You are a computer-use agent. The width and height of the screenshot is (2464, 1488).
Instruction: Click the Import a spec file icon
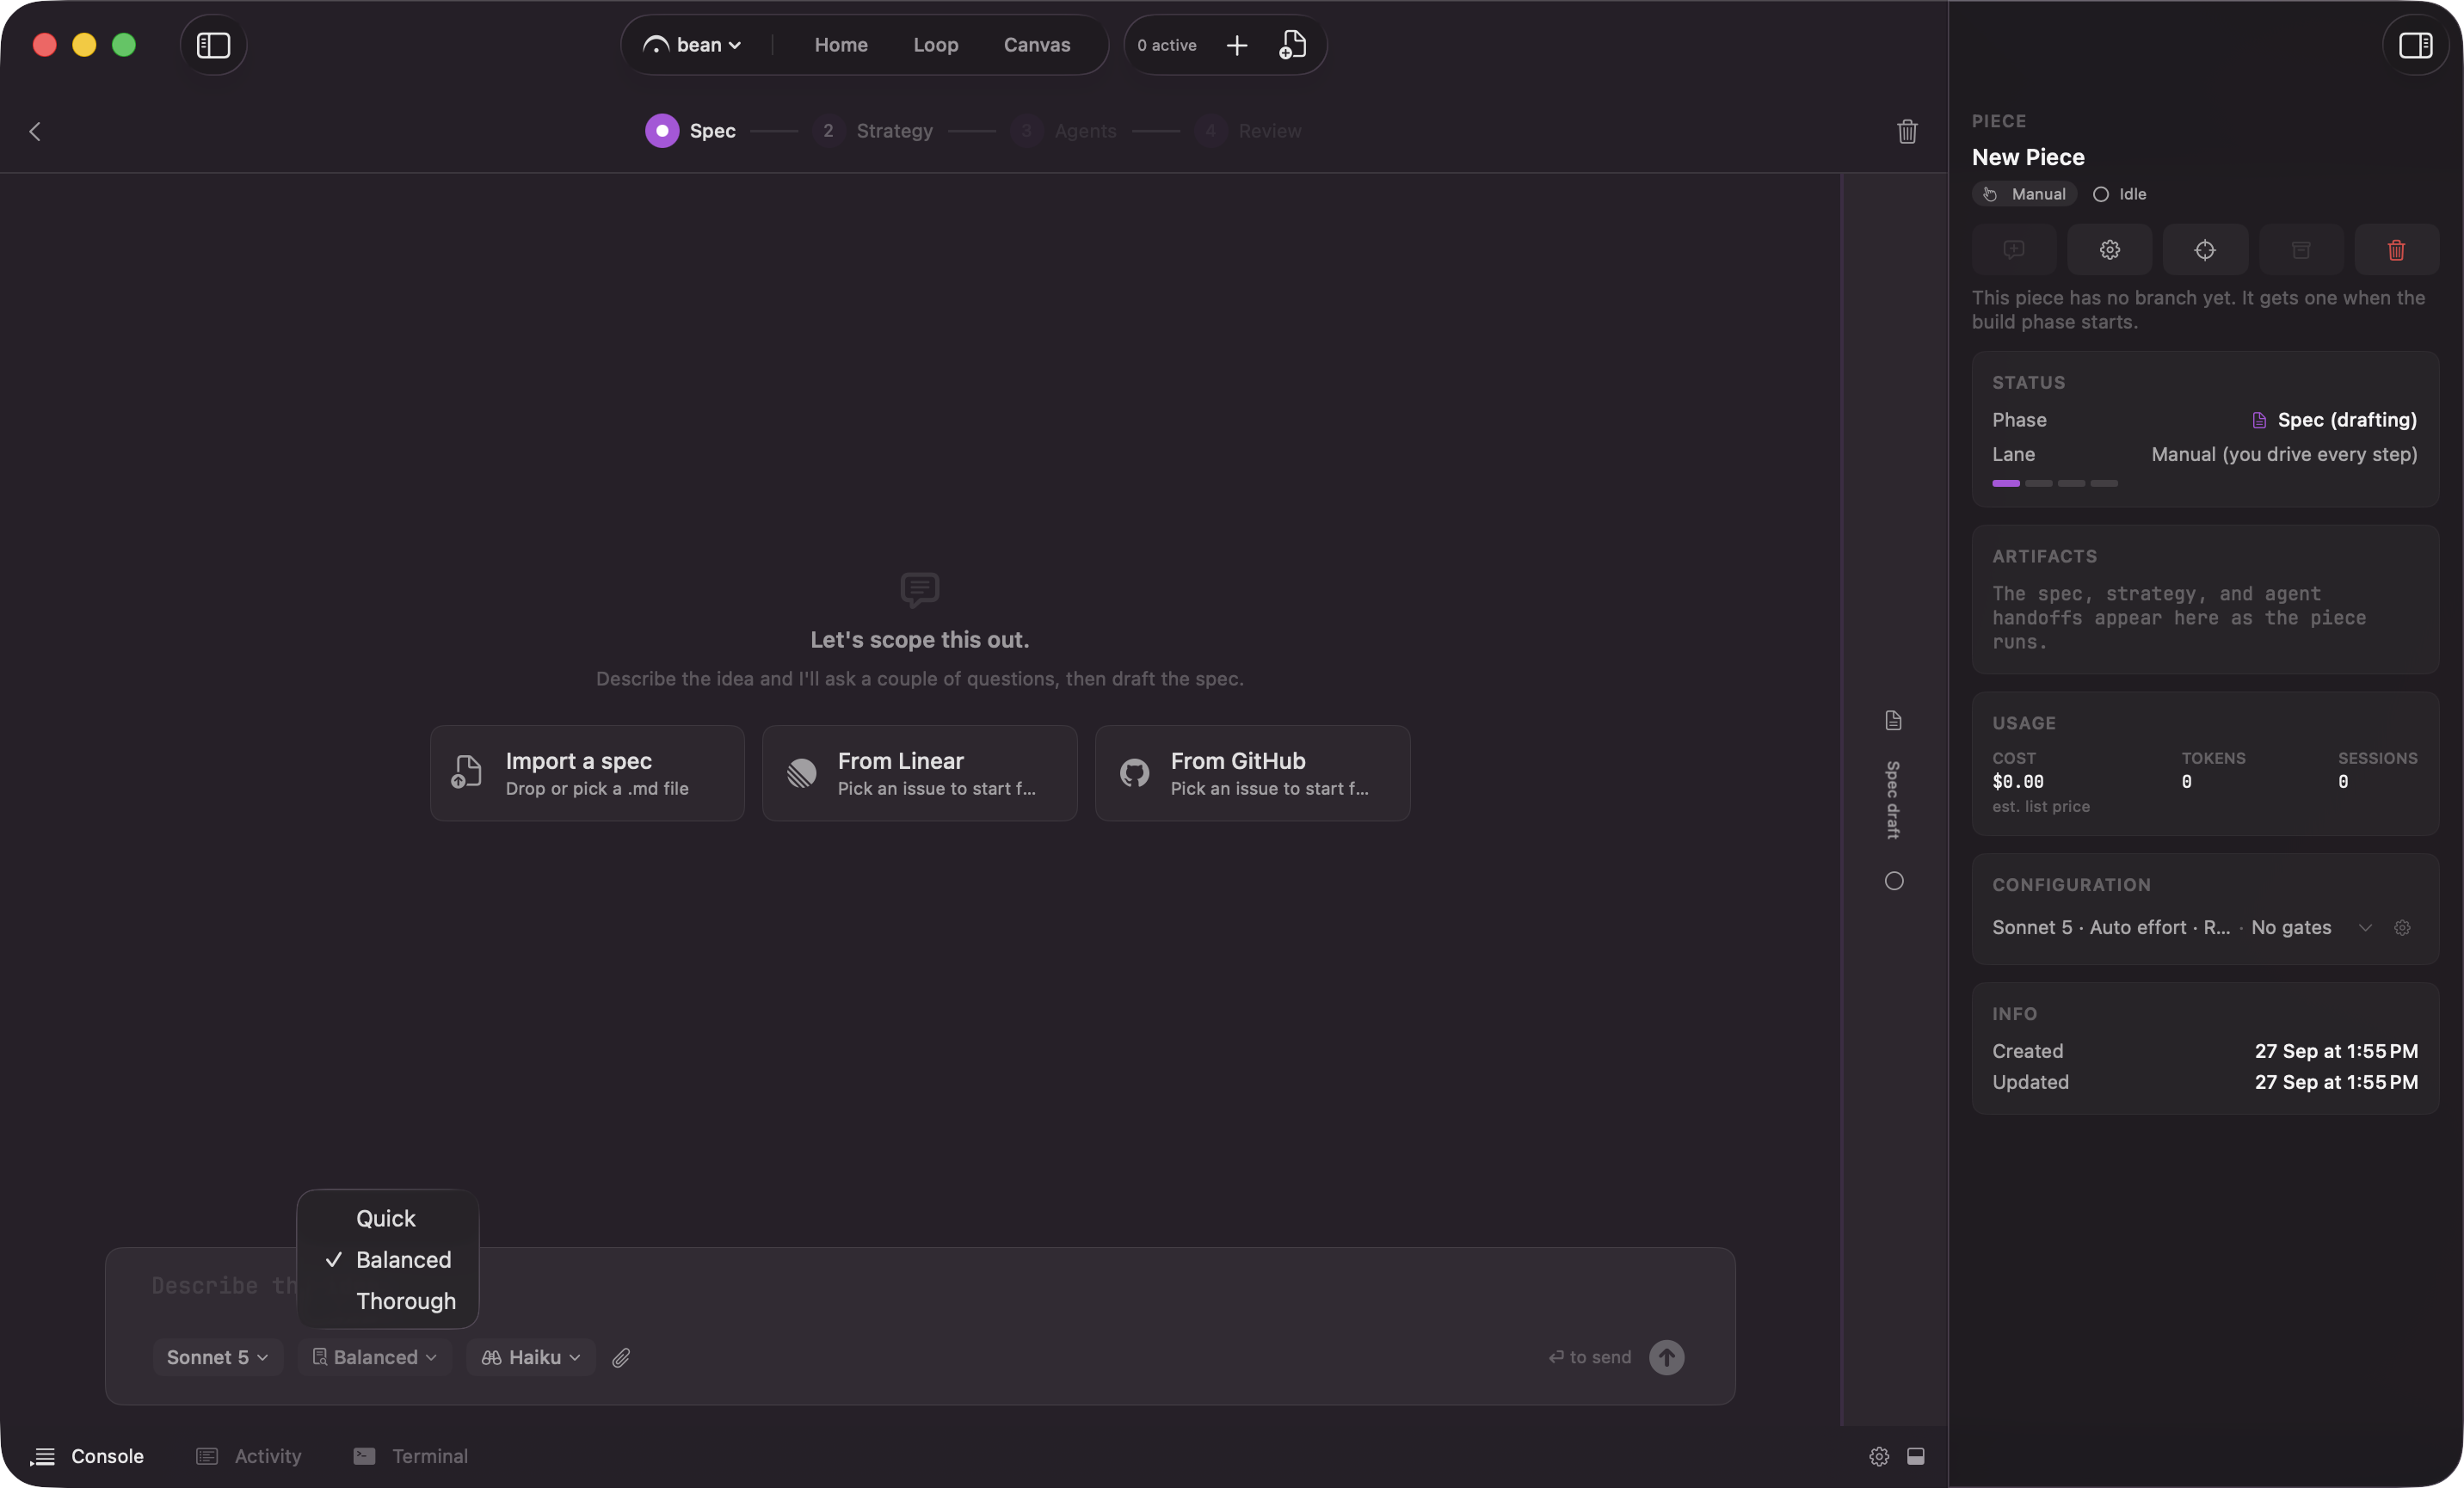[466, 773]
